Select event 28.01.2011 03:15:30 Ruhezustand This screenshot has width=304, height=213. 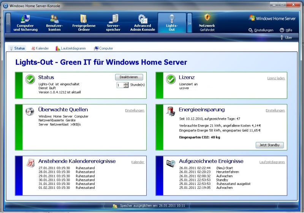click(67, 172)
